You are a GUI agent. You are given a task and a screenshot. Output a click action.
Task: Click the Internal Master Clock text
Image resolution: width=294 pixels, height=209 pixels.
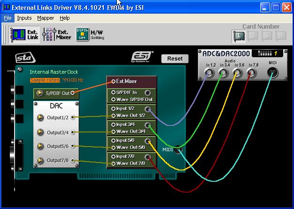coord(54,72)
